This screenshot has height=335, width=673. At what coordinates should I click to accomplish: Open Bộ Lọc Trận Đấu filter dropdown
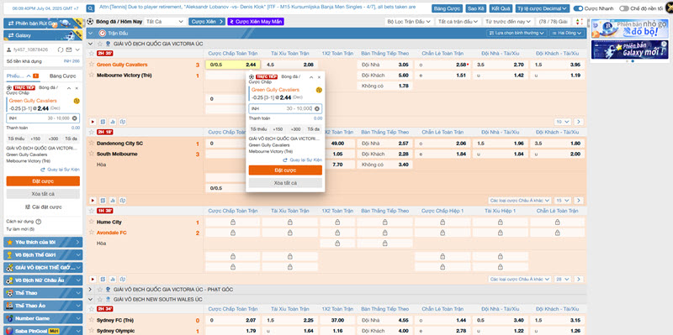[x=409, y=22]
